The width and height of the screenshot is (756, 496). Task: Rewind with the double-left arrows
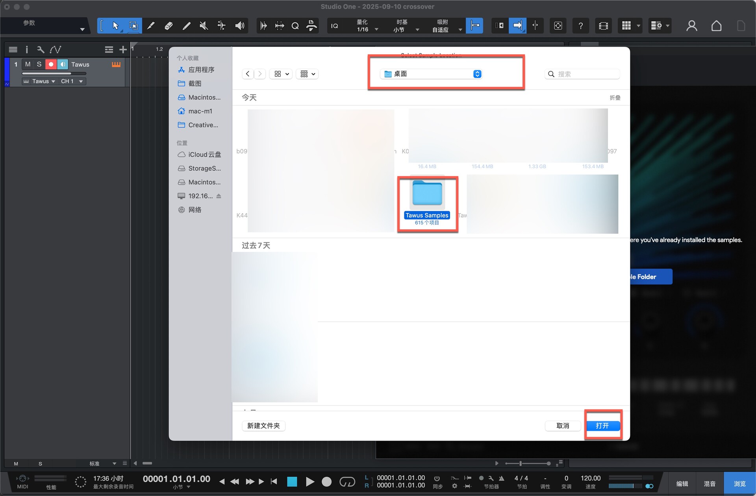(x=234, y=481)
